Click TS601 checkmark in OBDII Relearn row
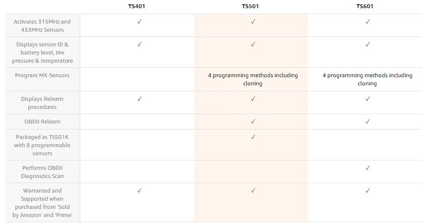 point(368,122)
